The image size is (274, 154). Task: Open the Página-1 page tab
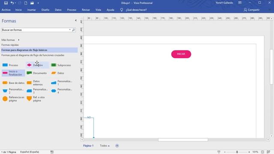click(88, 145)
